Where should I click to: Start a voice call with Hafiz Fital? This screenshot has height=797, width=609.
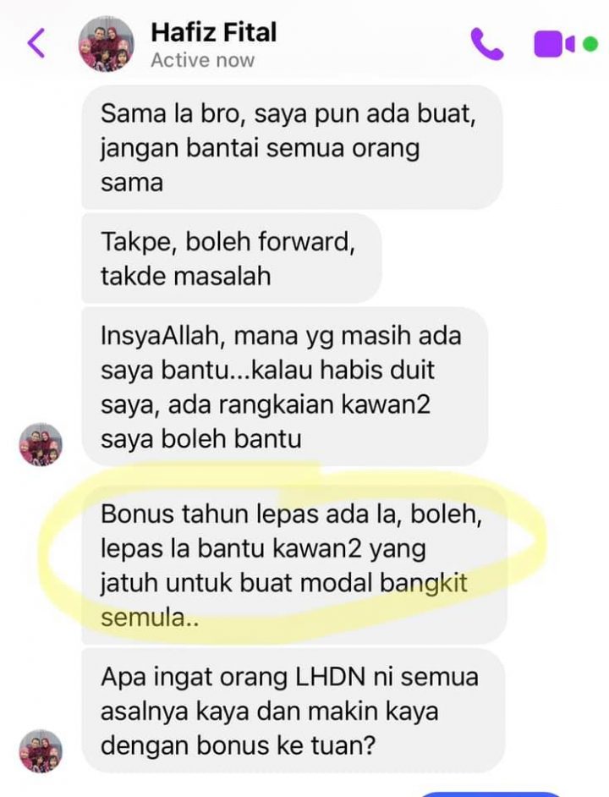pos(486,44)
